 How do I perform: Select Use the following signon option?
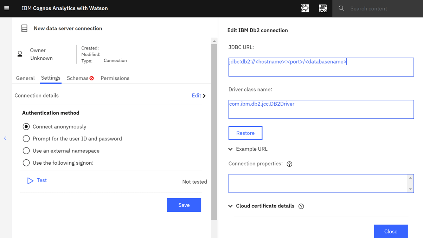click(x=26, y=163)
